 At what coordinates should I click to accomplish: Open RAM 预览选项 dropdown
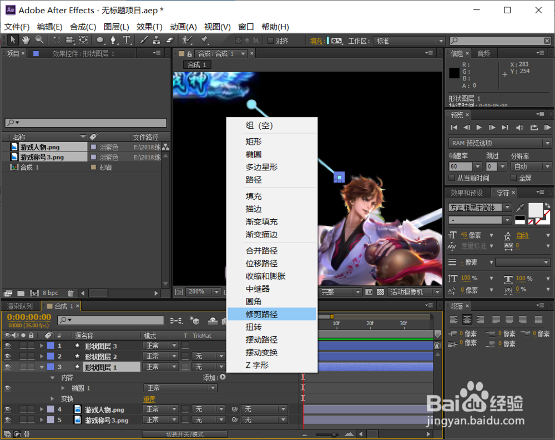point(500,143)
